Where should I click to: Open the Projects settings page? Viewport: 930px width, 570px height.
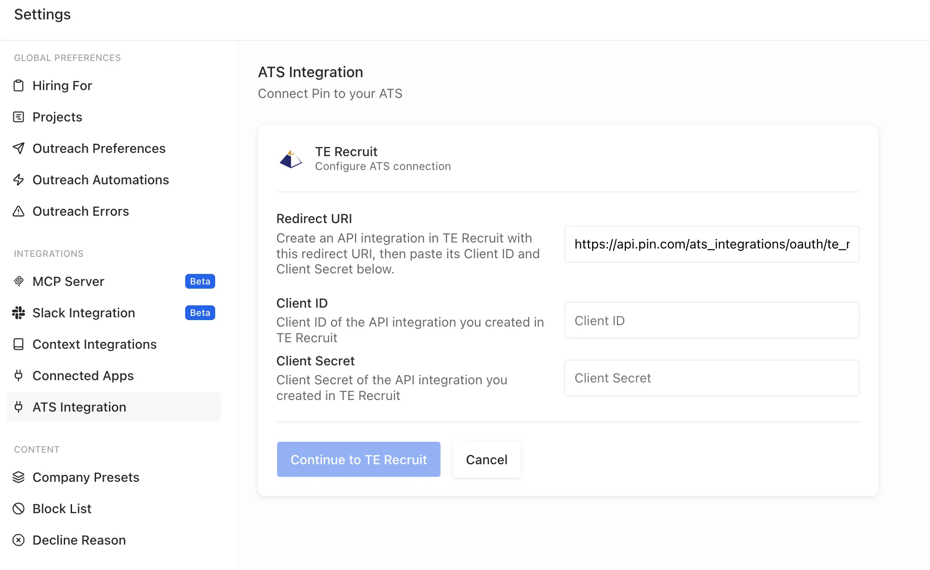tap(114, 117)
